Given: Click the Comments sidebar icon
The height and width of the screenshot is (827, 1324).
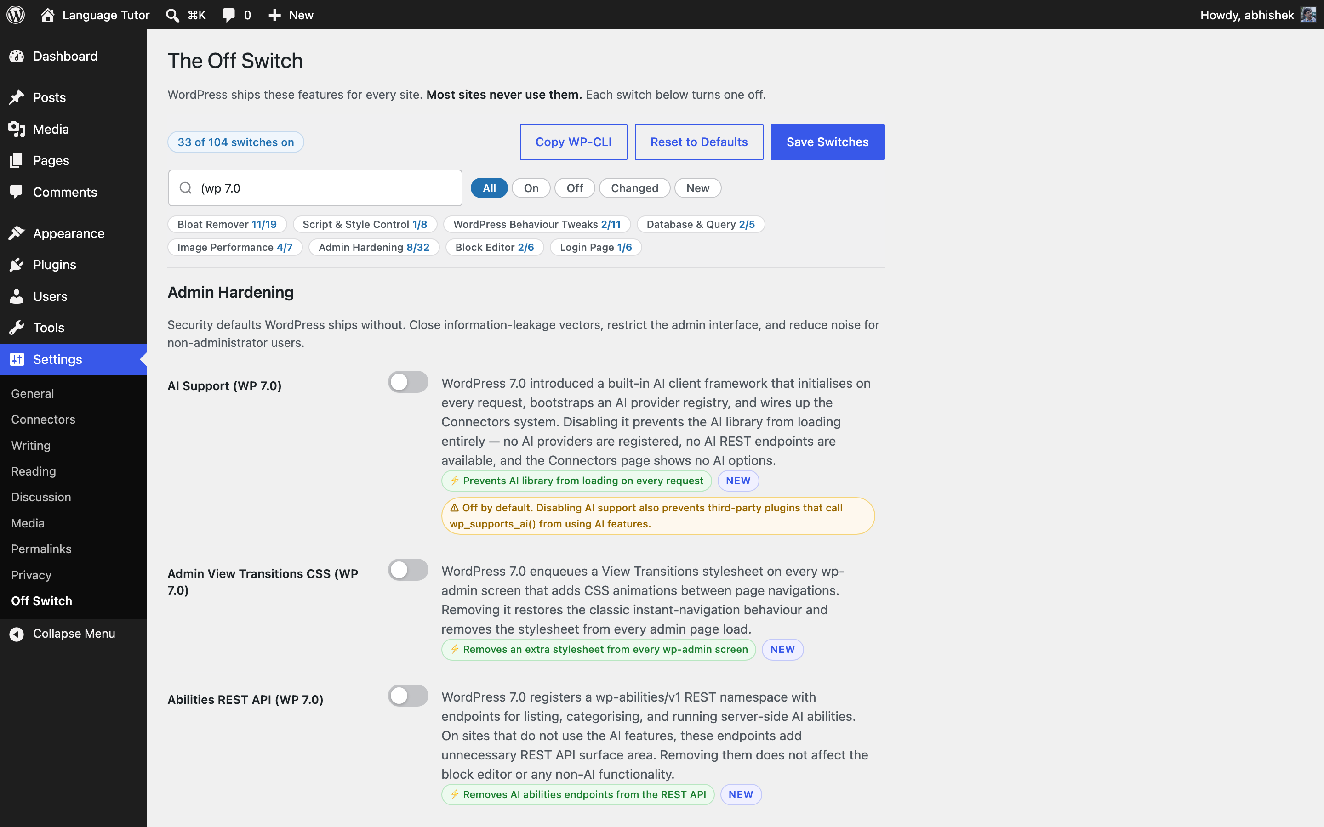Looking at the screenshot, I should 17,192.
